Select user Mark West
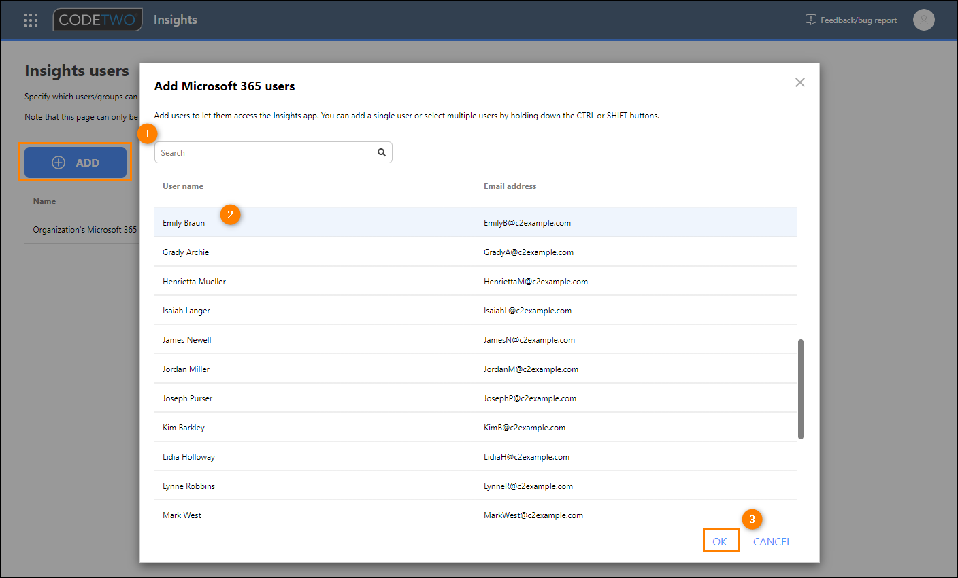958x578 pixels. coord(476,515)
